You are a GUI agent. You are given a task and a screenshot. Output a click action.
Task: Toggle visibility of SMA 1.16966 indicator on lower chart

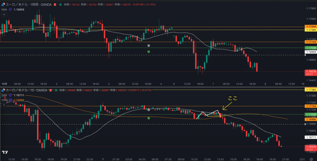point(10,100)
